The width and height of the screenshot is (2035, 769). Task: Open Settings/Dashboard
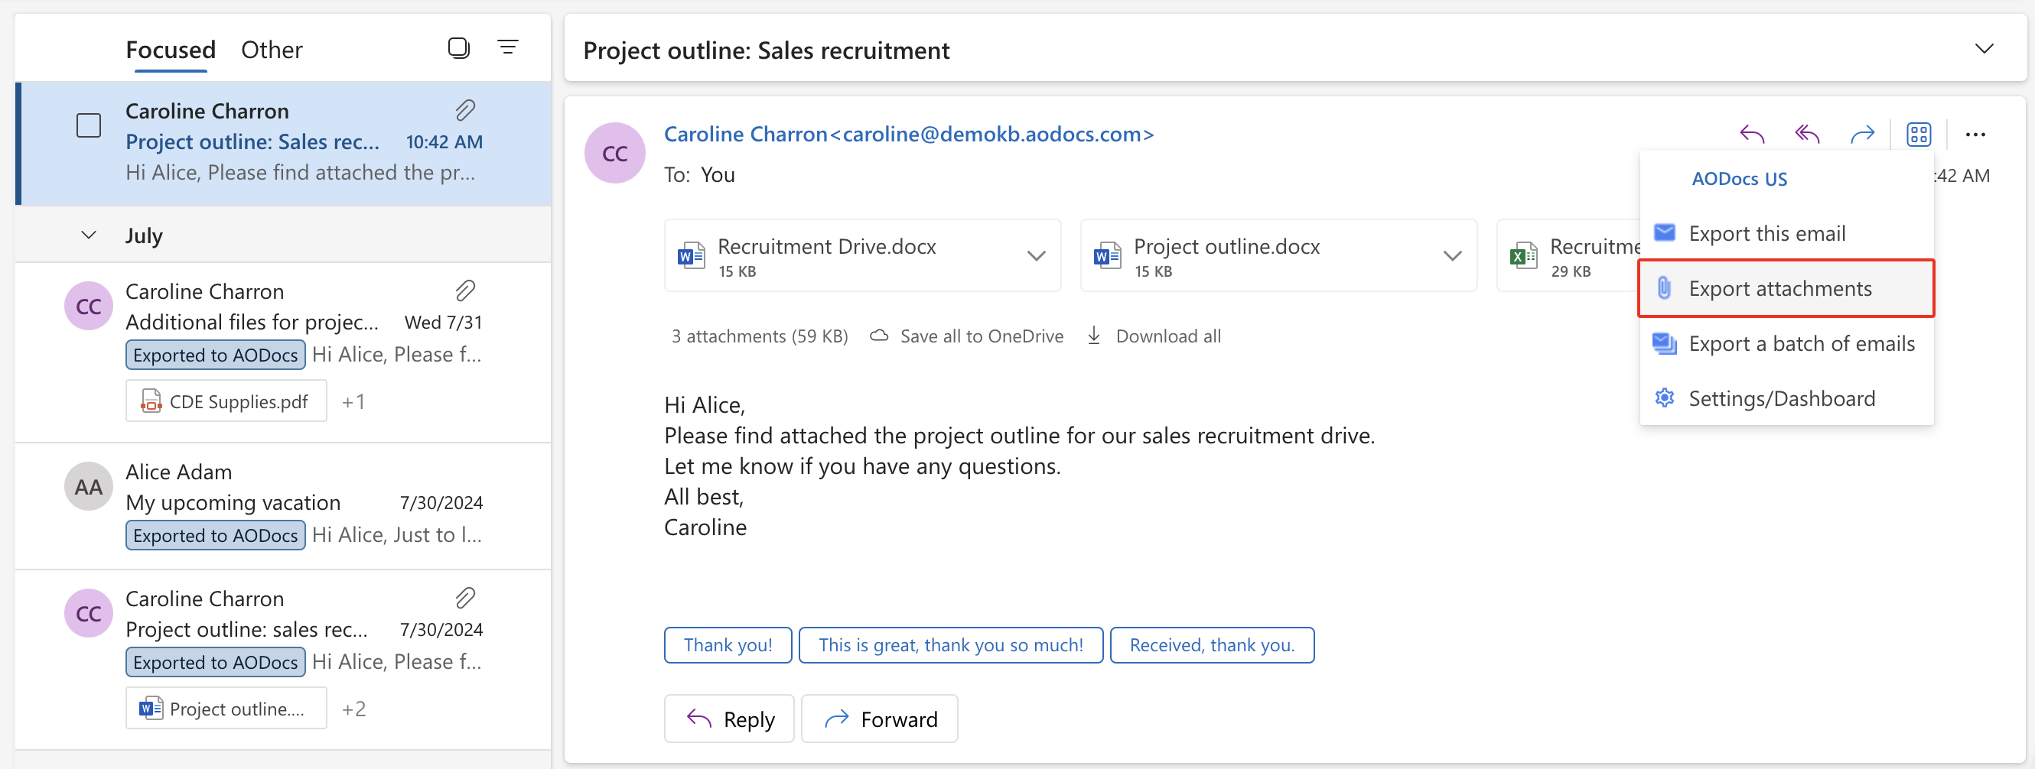click(x=1786, y=398)
